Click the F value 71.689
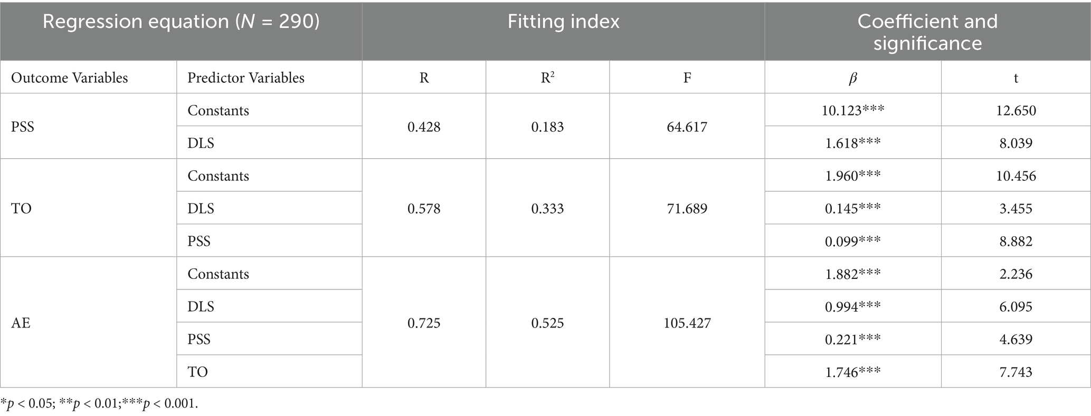The width and height of the screenshot is (1091, 416). 687,209
